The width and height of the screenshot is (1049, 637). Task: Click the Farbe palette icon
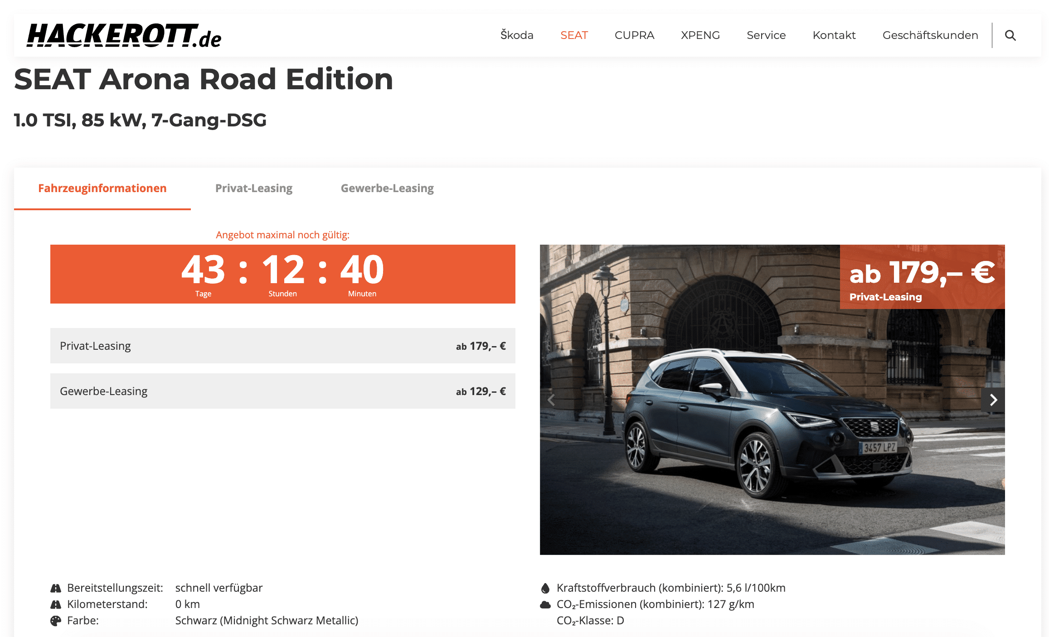pos(56,621)
